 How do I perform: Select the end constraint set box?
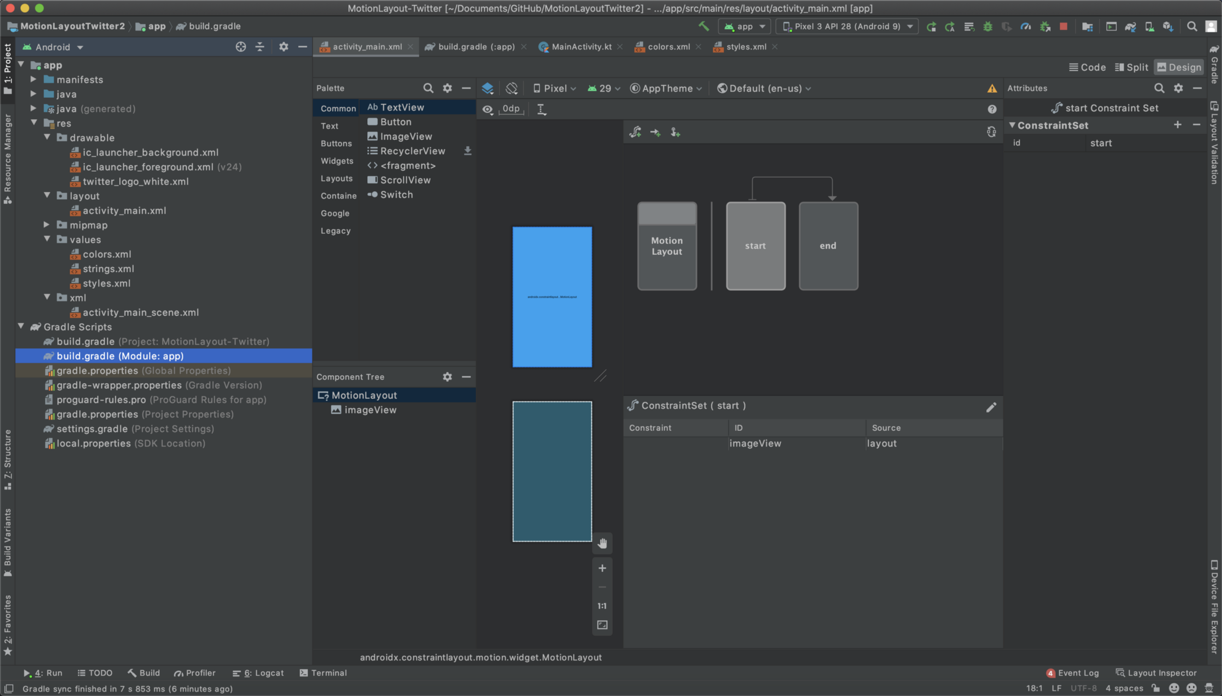click(828, 246)
